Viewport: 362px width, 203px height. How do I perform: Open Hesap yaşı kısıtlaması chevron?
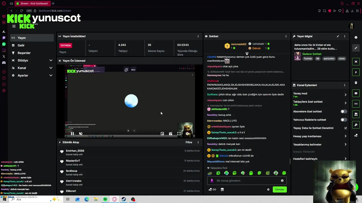point(345,136)
